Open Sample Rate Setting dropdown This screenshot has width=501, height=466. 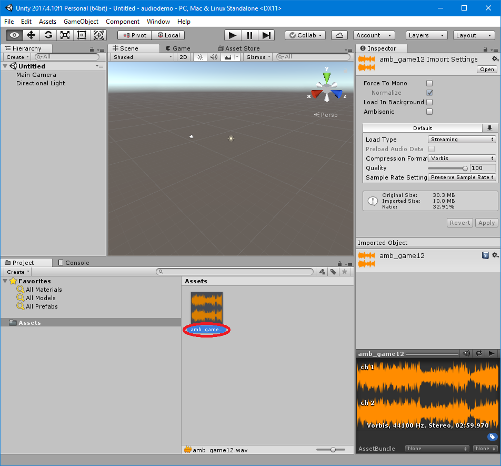coord(462,177)
